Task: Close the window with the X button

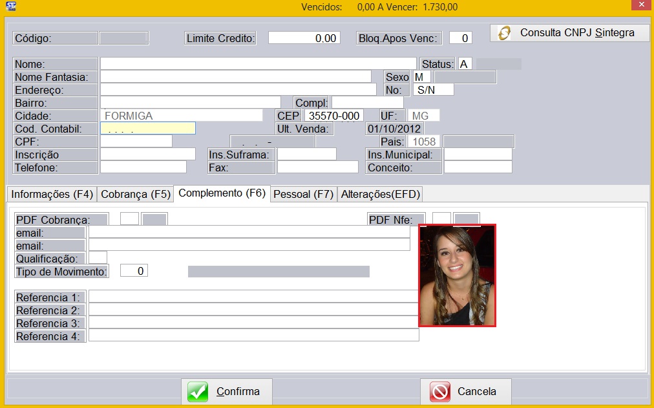Action: point(639,7)
